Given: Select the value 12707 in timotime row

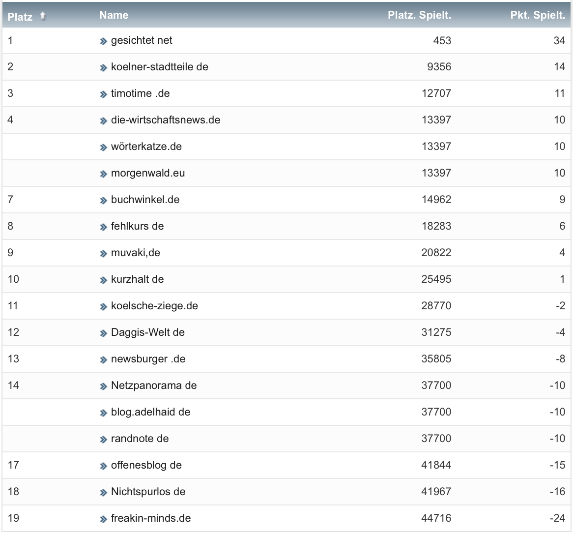Looking at the screenshot, I should tap(437, 93).
